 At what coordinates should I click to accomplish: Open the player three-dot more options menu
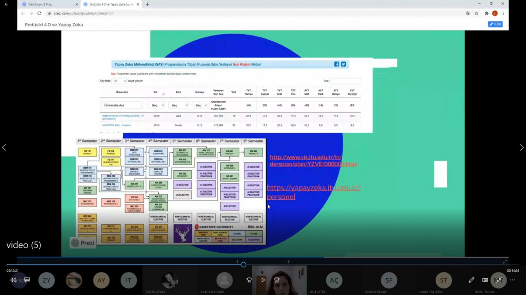[512, 280]
